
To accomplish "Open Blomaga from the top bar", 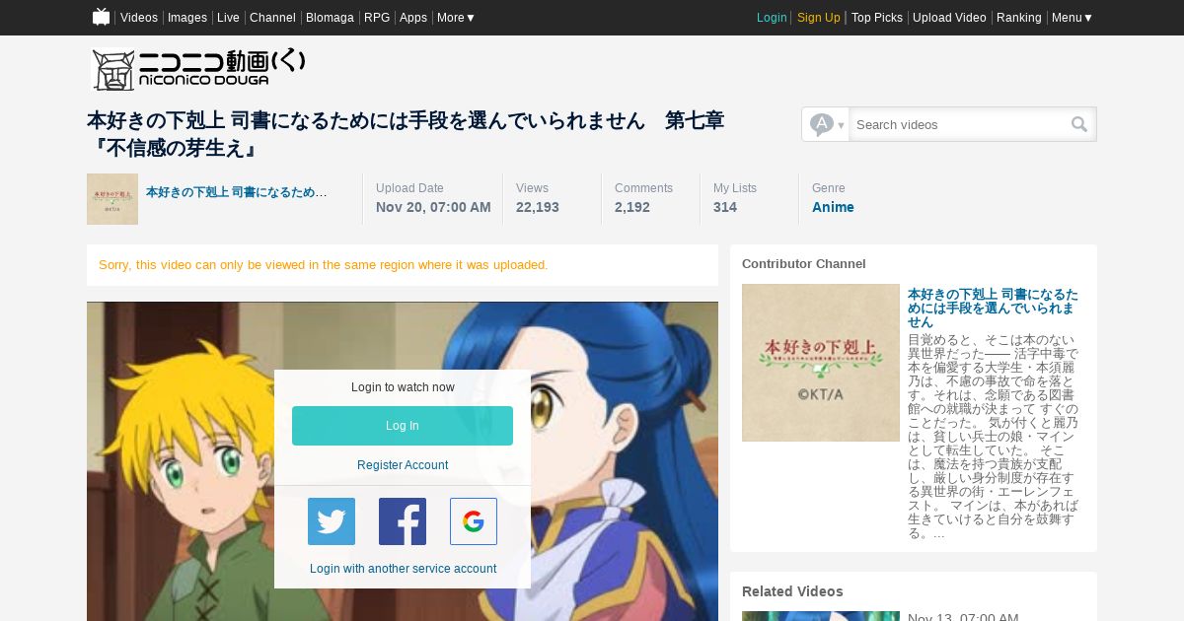I will click(330, 18).
